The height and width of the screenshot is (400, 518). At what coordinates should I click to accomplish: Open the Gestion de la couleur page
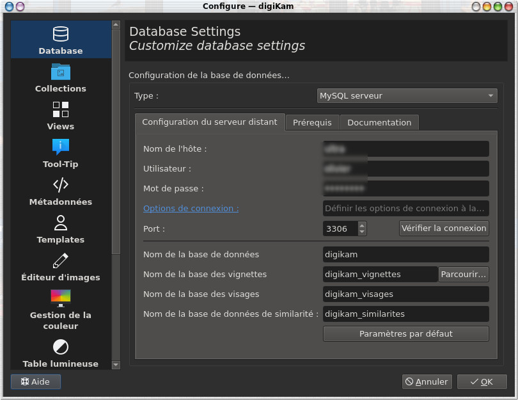pyautogui.click(x=61, y=309)
